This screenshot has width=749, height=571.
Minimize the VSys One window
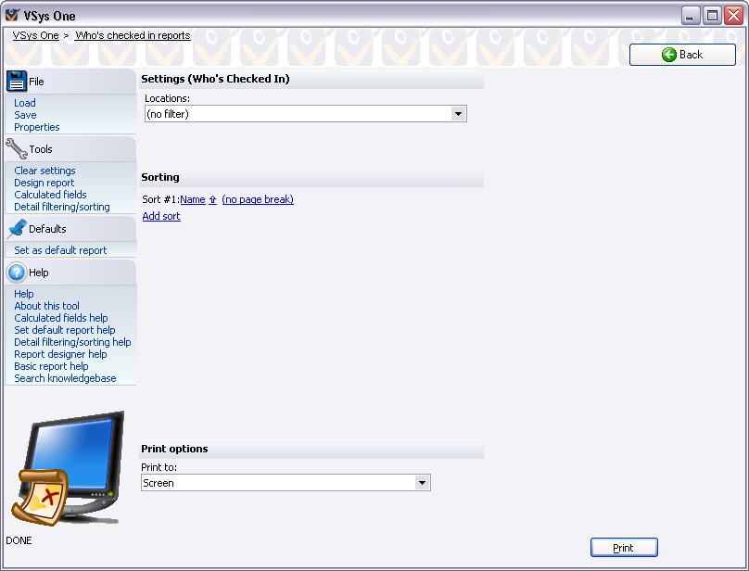click(691, 16)
